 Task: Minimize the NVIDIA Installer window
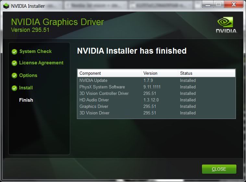coord(208,5)
